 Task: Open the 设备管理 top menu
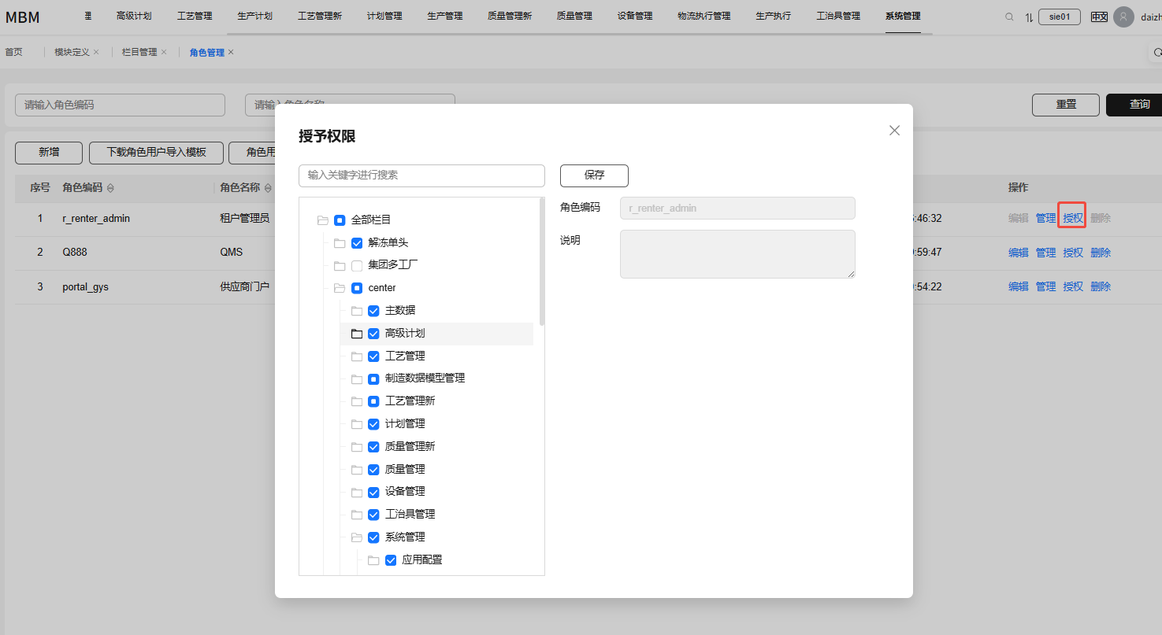635,16
